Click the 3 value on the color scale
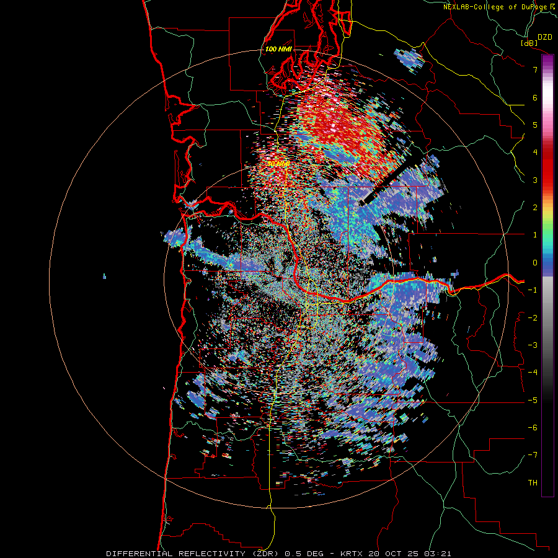The image size is (558, 558). click(535, 180)
